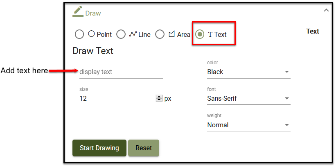Screen dimensions: 336x167
Task: Click the Point circle icon
Action: [x=91, y=34]
